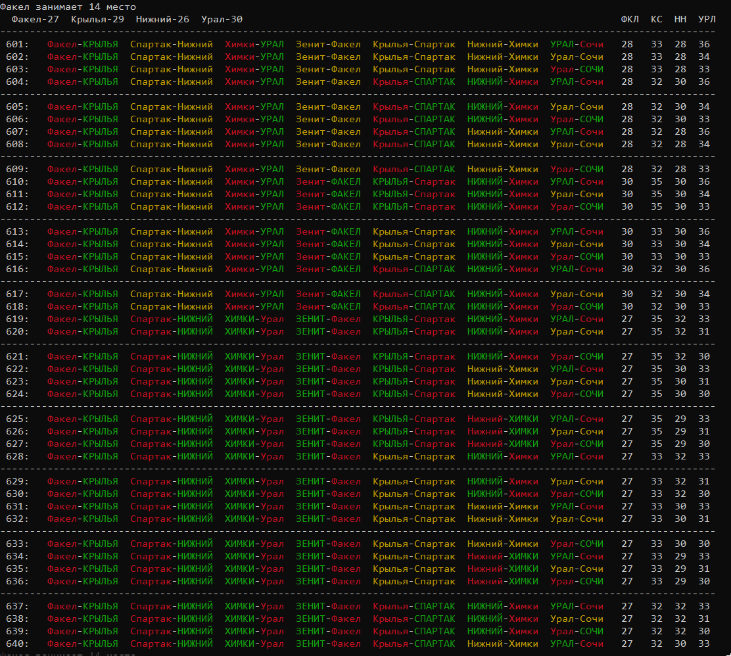Image resolution: width=731 pixels, height=656 pixels.
Task: Click "Крылья-СПАРТАК" in row 637
Action: 414,607
